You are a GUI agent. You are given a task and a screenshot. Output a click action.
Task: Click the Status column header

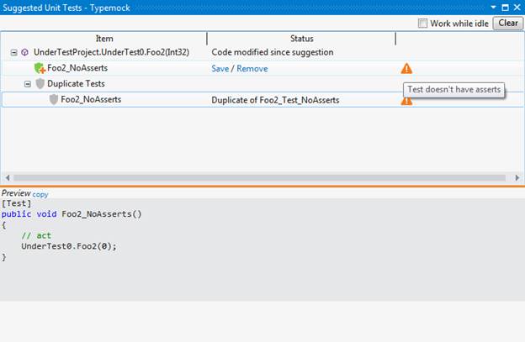pyautogui.click(x=301, y=39)
